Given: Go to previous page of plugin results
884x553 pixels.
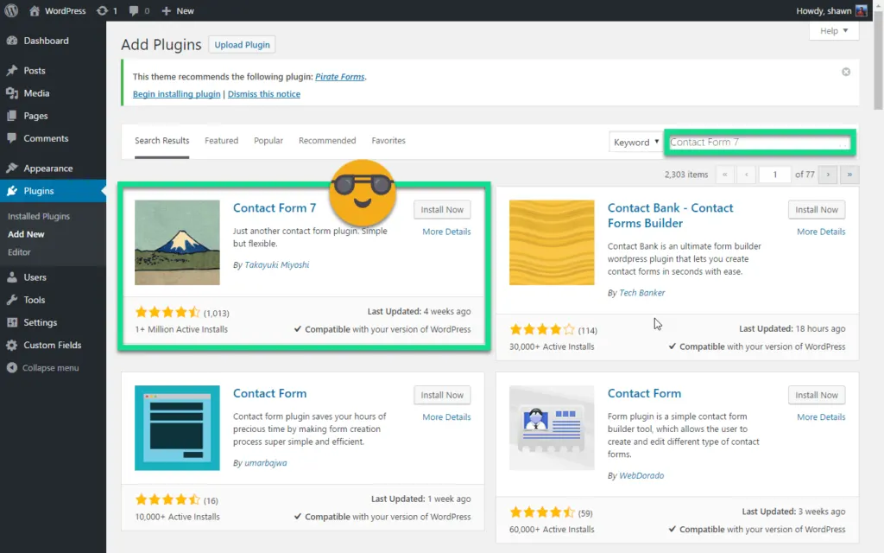Looking at the screenshot, I should tap(747, 175).
